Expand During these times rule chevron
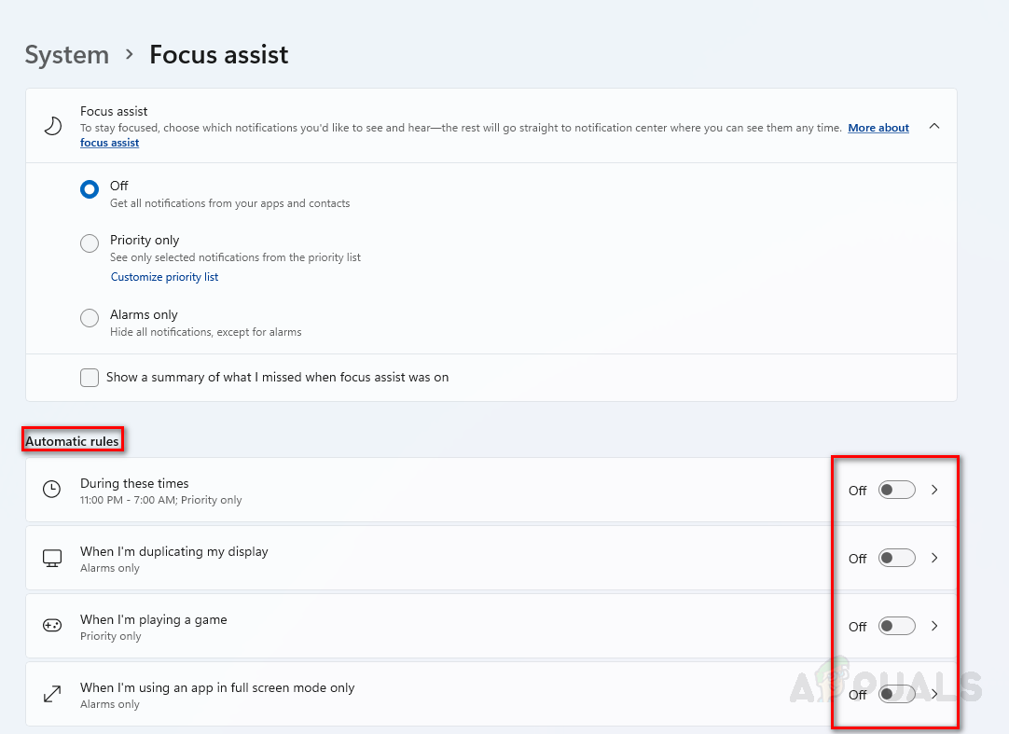This screenshot has height=734, width=1009. [x=935, y=490]
